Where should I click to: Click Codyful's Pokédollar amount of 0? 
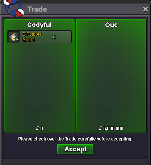[x=39, y=128]
